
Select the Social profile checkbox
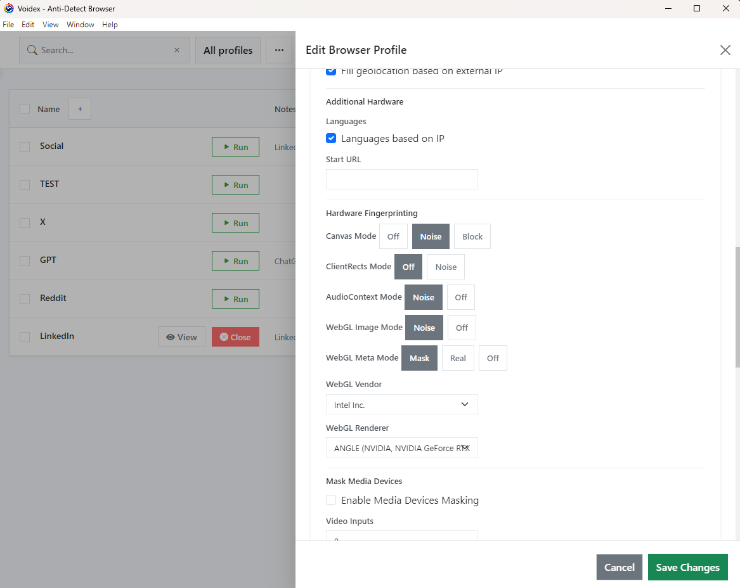(x=25, y=146)
